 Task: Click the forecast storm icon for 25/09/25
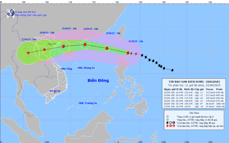pos(63,46)
